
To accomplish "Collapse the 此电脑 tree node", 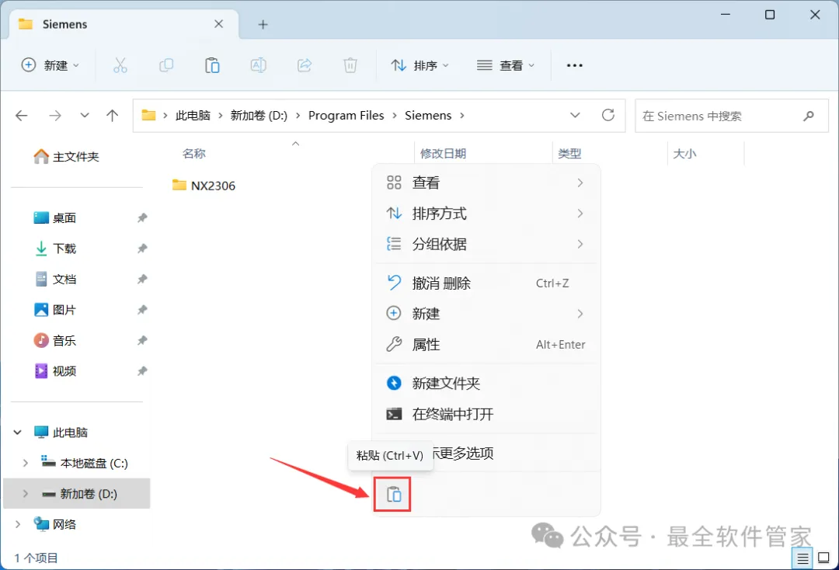I will (x=18, y=432).
